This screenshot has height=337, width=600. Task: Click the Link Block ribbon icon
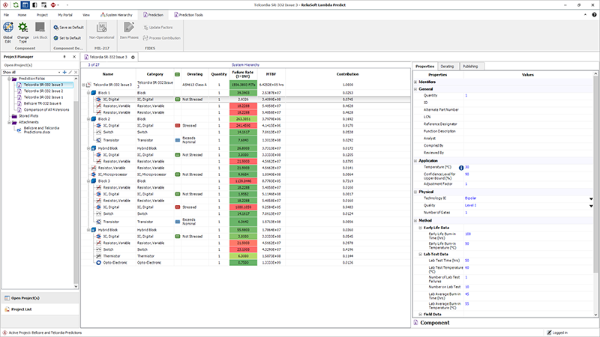coord(40,28)
